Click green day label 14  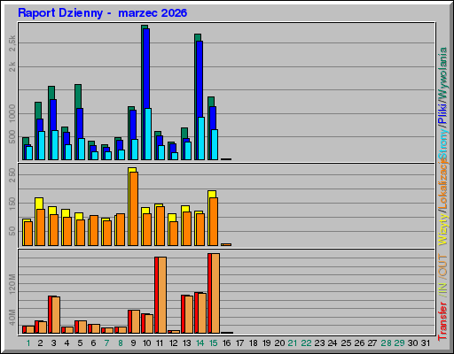pos(200,343)
